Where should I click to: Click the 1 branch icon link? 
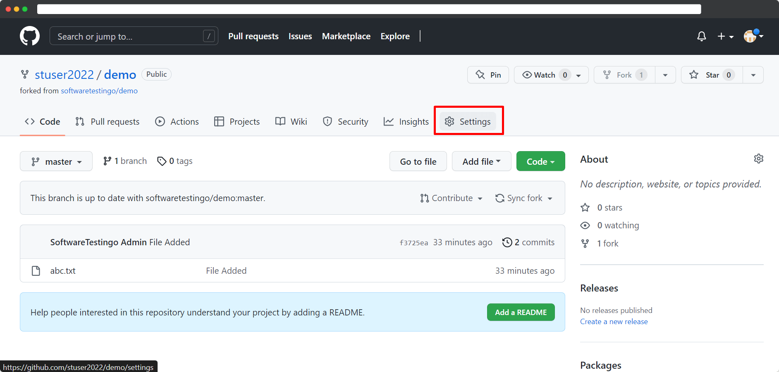(x=107, y=161)
